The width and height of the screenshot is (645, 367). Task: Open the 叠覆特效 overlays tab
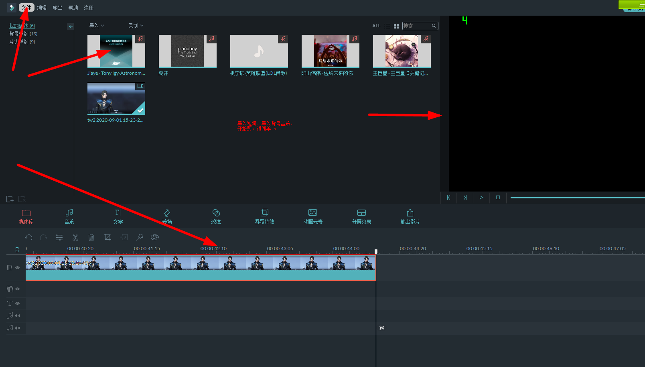(264, 216)
